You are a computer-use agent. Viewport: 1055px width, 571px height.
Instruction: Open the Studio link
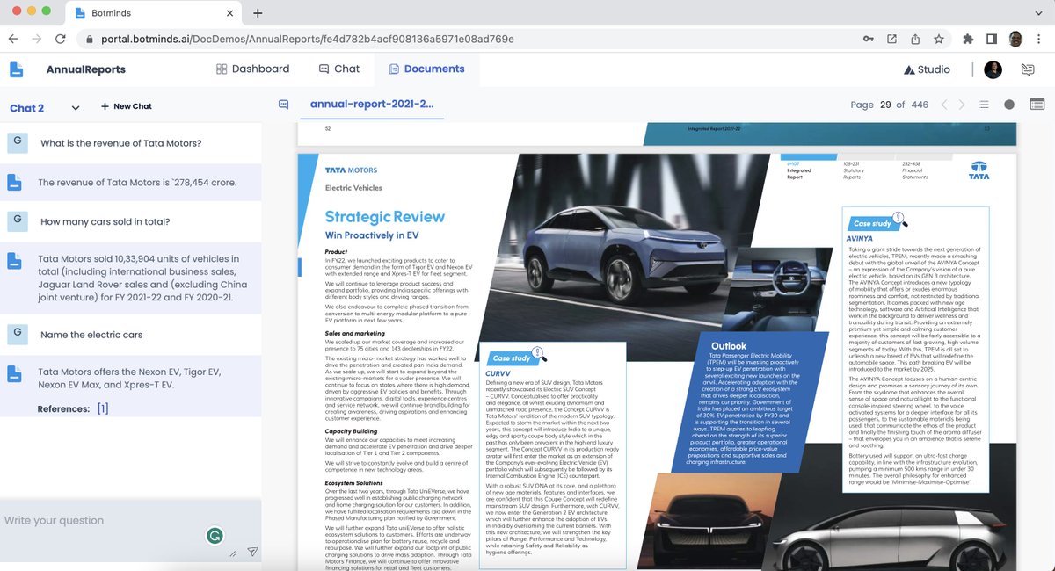coord(927,69)
